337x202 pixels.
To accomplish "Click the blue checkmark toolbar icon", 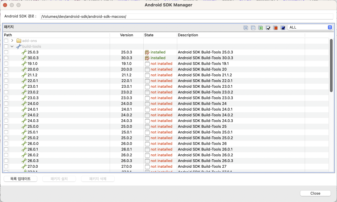I will coord(283,28).
